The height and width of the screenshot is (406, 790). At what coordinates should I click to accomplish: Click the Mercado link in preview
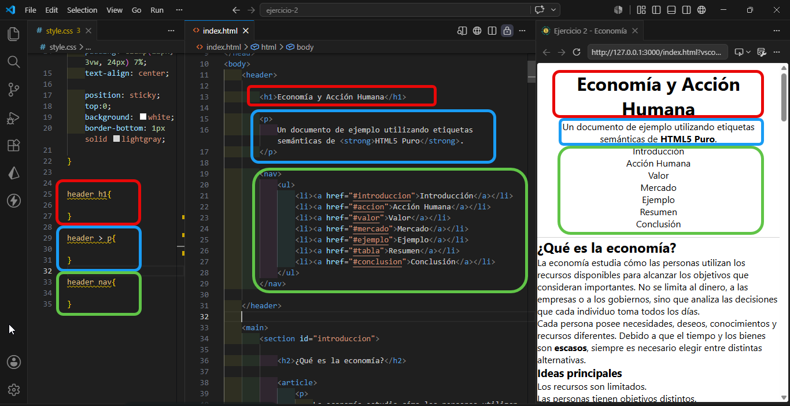pos(658,188)
